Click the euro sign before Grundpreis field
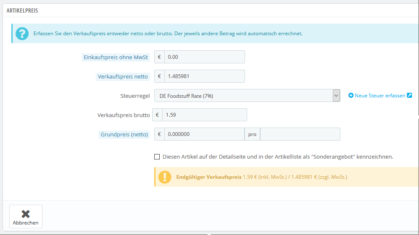Screen dimensions: 419x235 coord(160,134)
